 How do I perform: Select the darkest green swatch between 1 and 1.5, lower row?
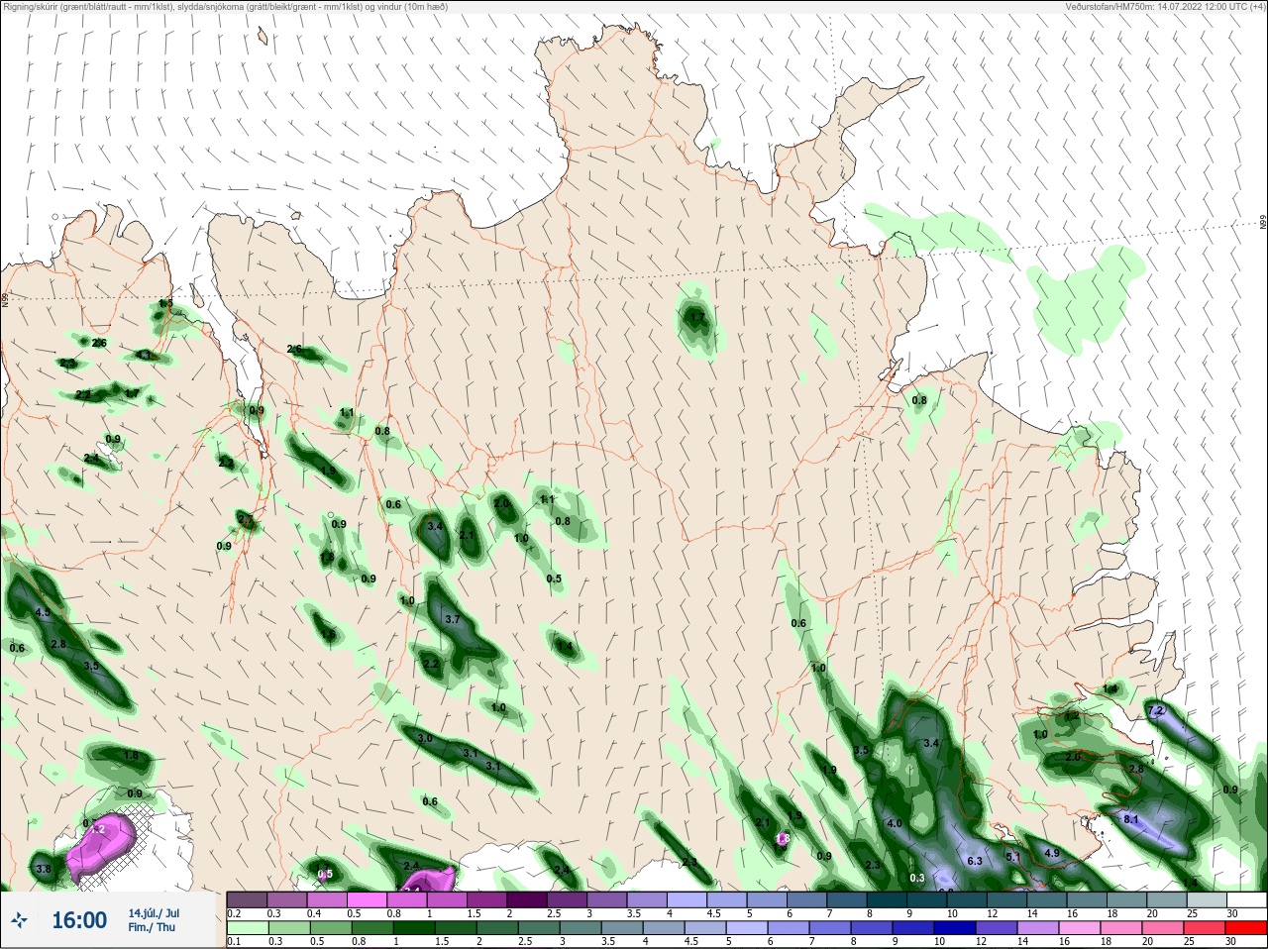pyautogui.click(x=415, y=928)
